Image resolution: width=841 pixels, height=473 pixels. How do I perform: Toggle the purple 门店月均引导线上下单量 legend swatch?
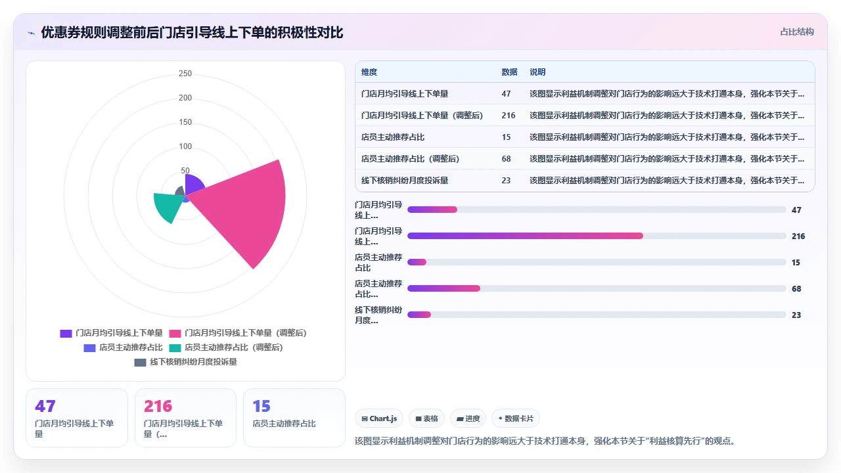tap(66, 333)
